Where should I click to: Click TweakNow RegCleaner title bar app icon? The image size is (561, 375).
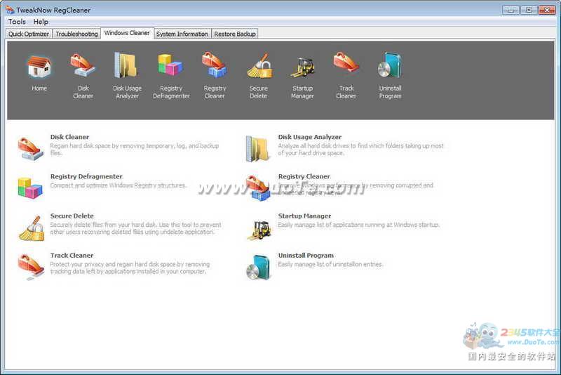pos(10,10)
